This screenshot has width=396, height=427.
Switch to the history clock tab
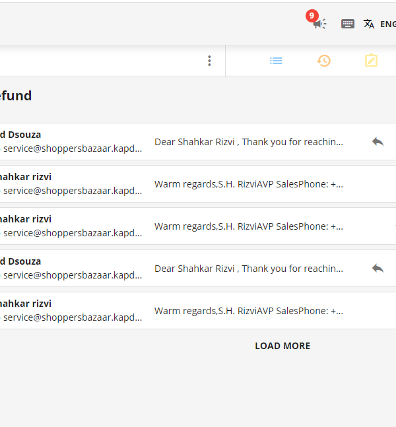pyautogui.click(x=323, y=61)
